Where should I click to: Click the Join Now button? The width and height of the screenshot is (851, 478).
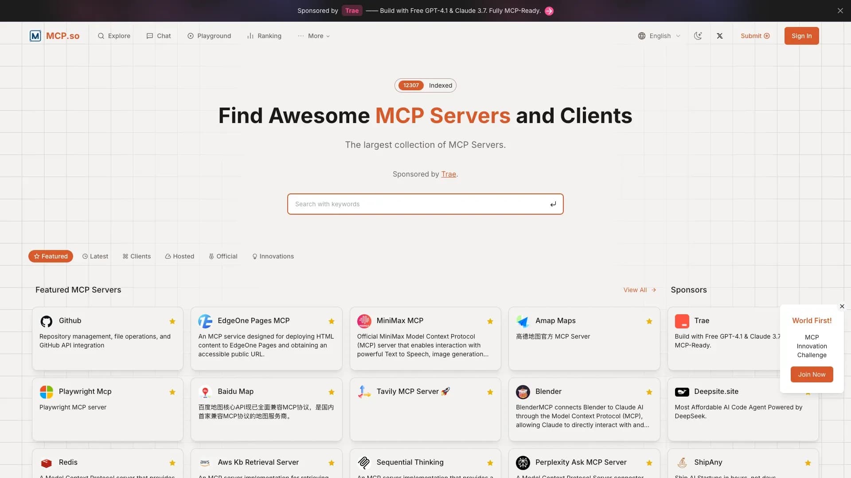click(812, 374)
